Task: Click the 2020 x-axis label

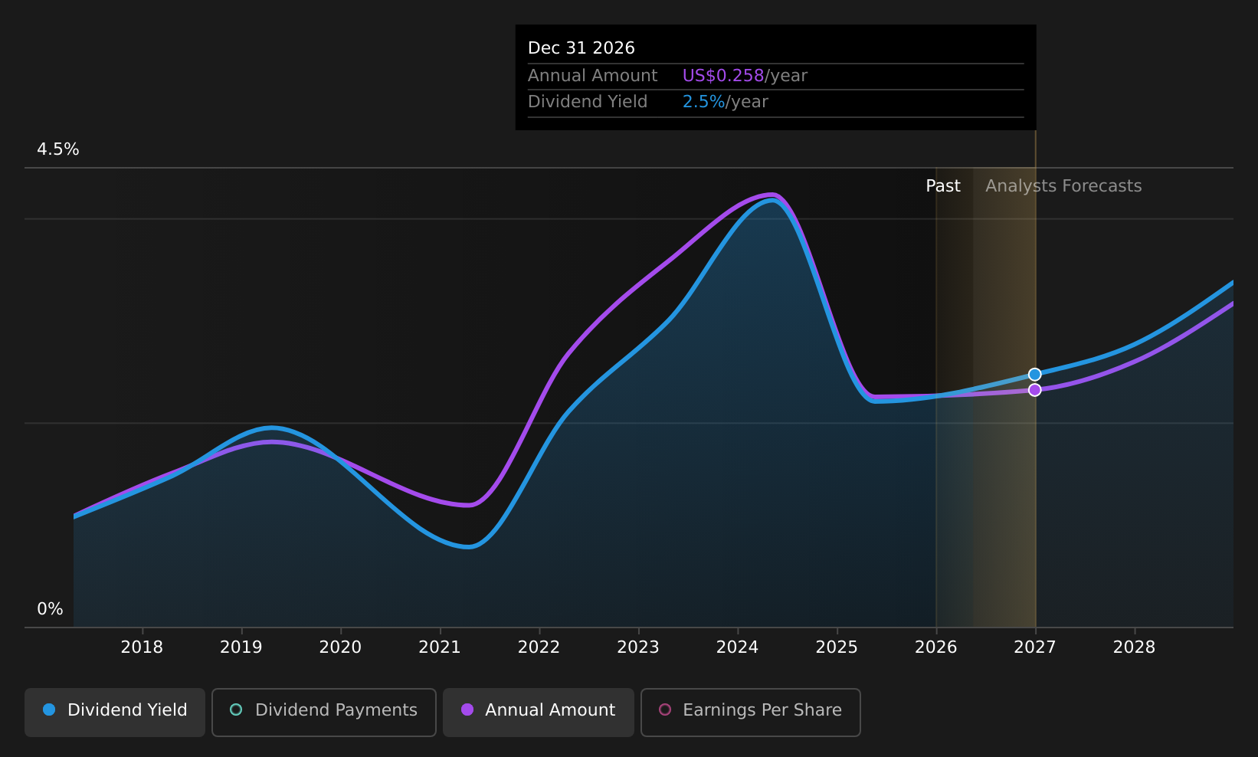Action: (340, 647)
